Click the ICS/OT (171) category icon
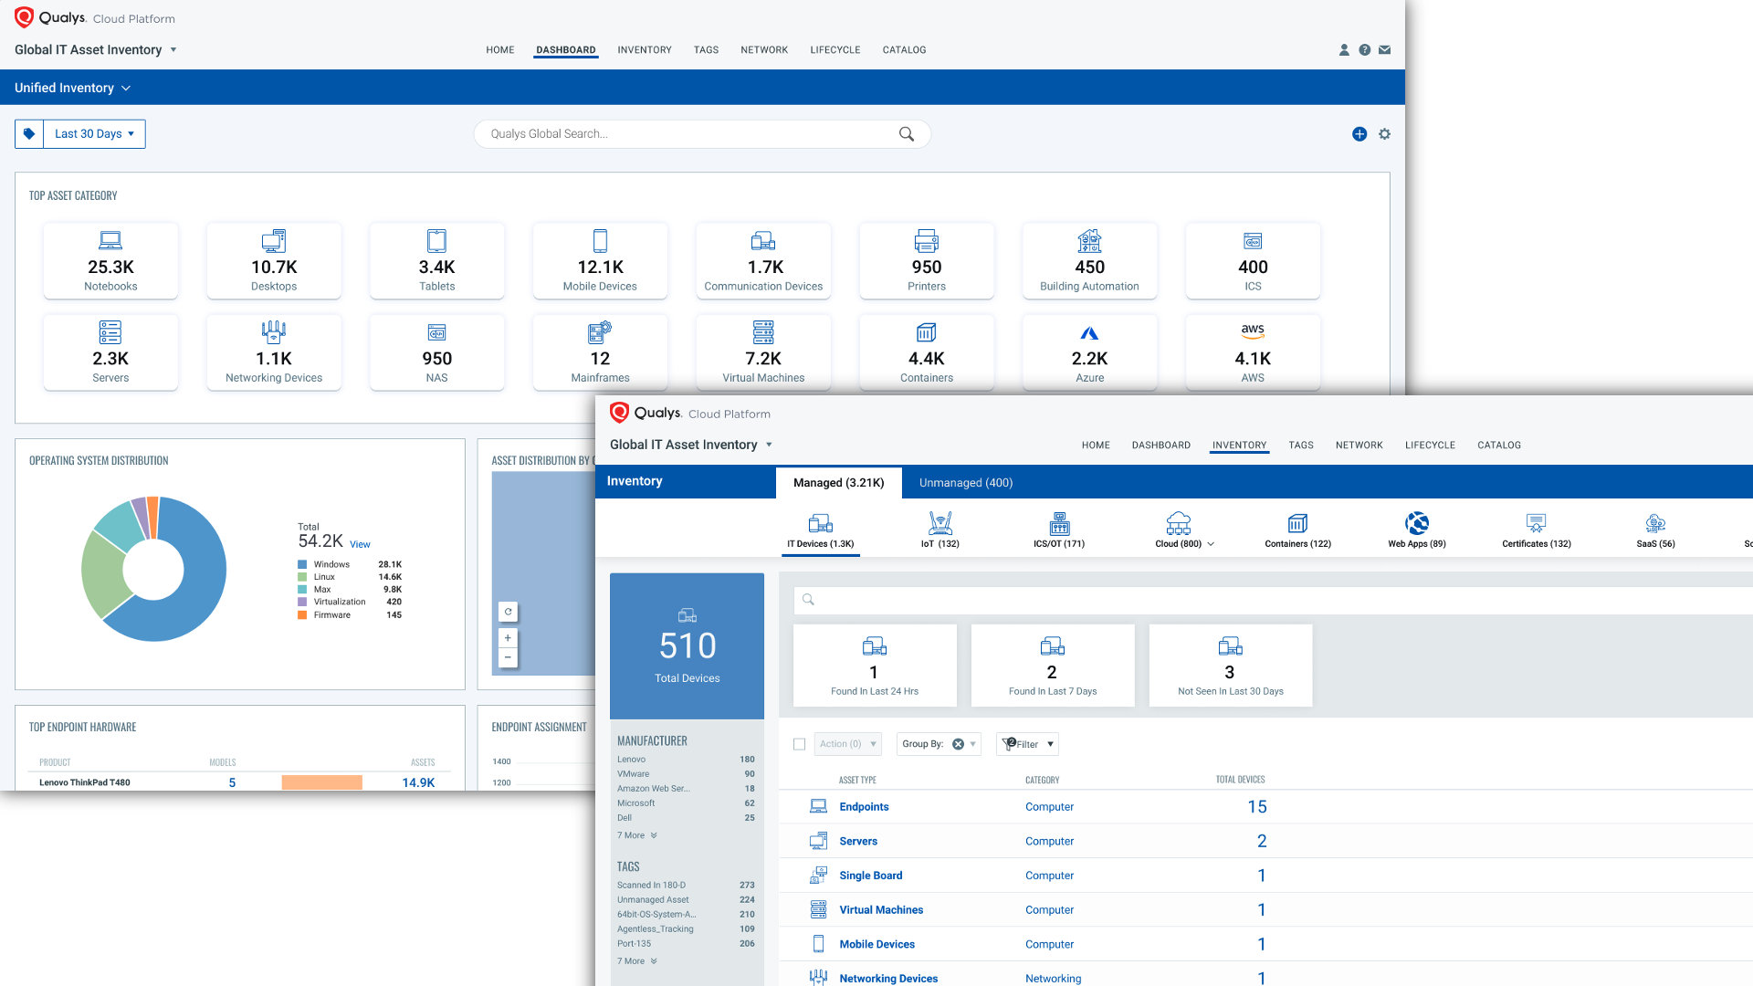This screenshot has height=986, width=1753. 1059,523
